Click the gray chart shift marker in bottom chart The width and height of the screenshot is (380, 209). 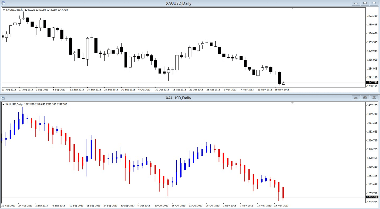(292, 103)
